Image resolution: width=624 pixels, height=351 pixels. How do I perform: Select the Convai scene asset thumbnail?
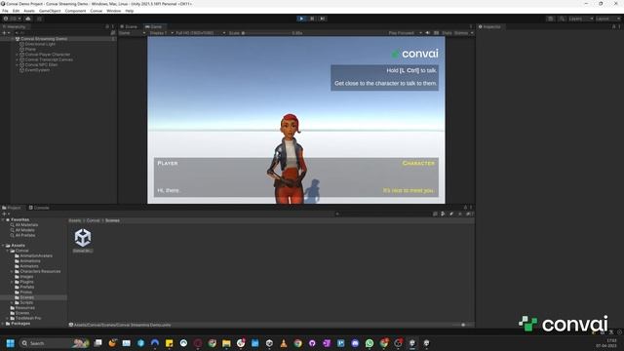click(83, 238)
